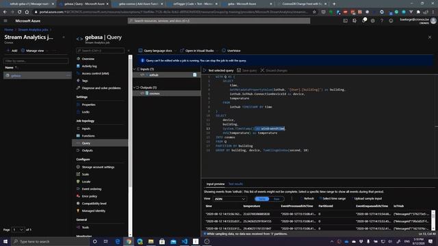Open the Azure notifications bell
Viewport: 438px width, 246px height.
pos(363,20)
